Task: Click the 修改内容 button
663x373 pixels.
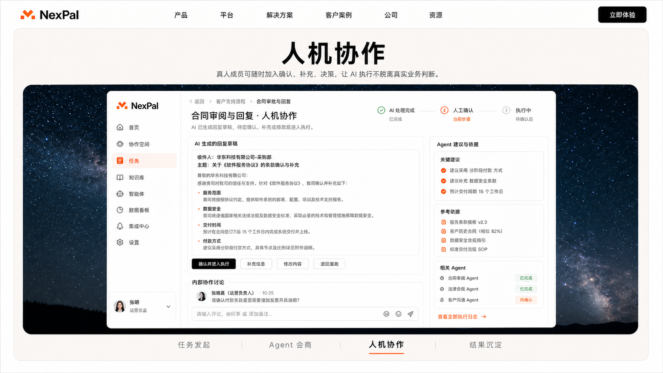Action: (x=293, y=264)
